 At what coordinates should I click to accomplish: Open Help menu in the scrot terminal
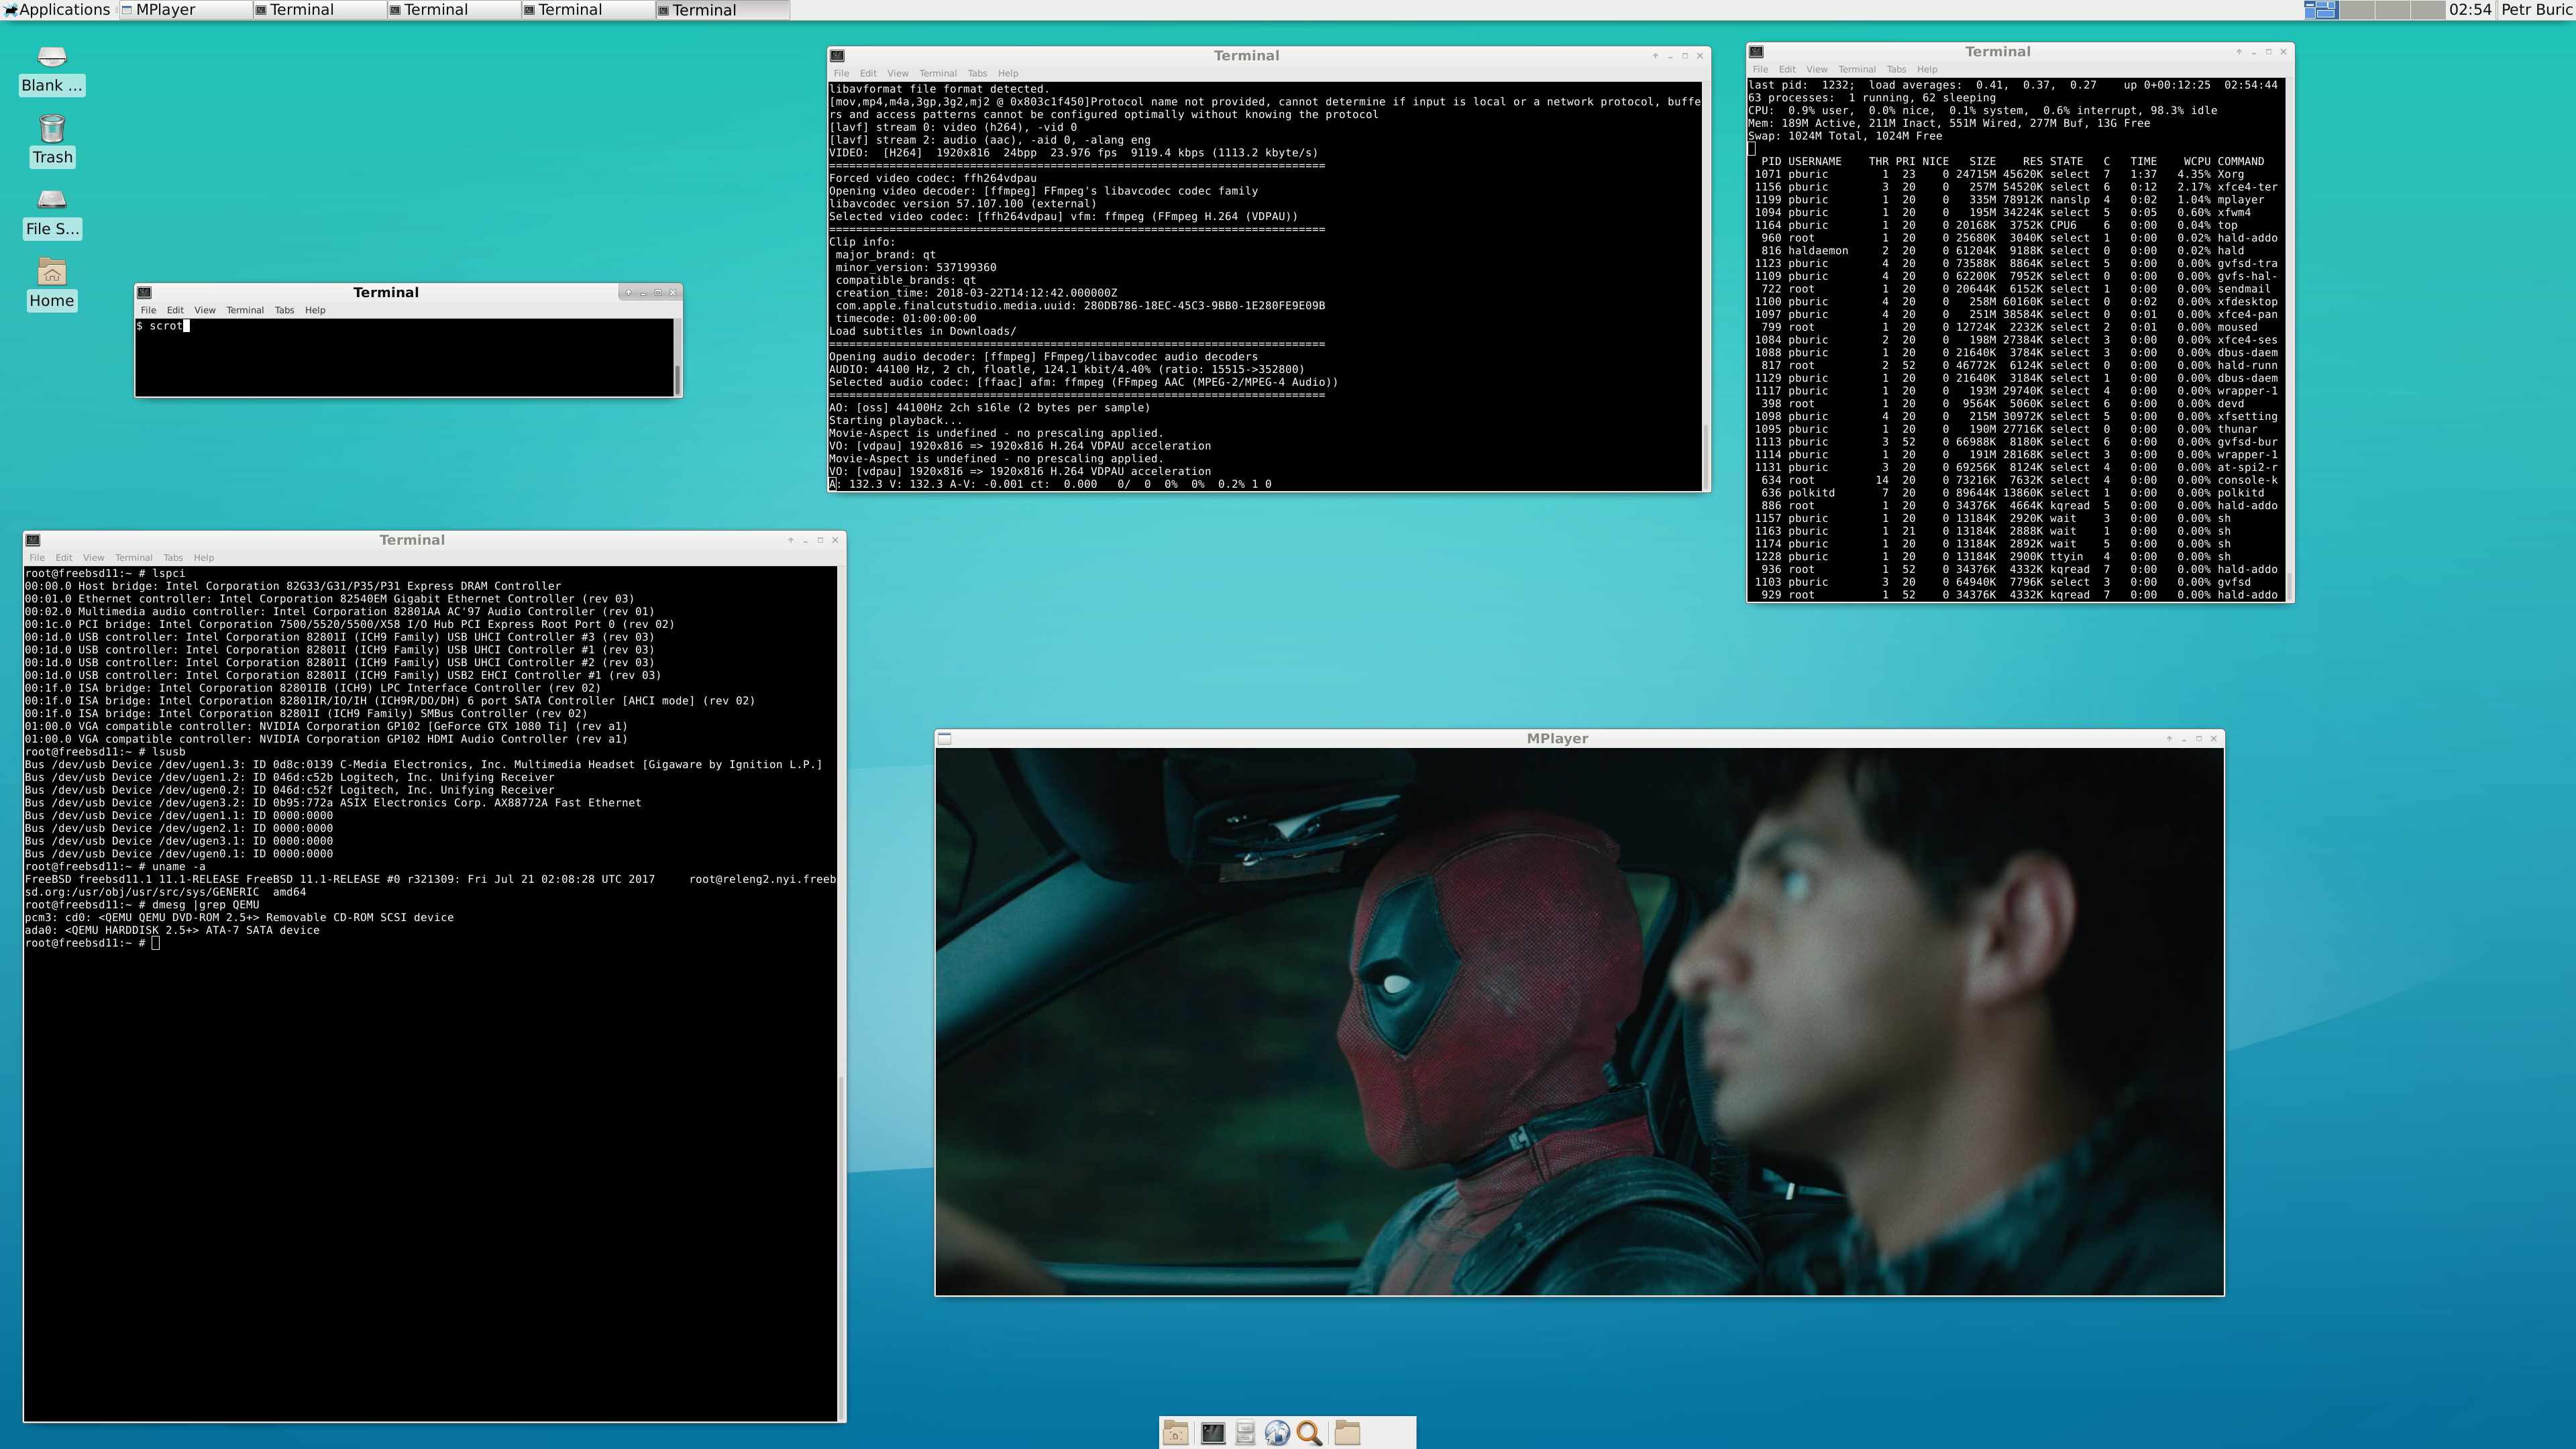(x=315, y=310)
